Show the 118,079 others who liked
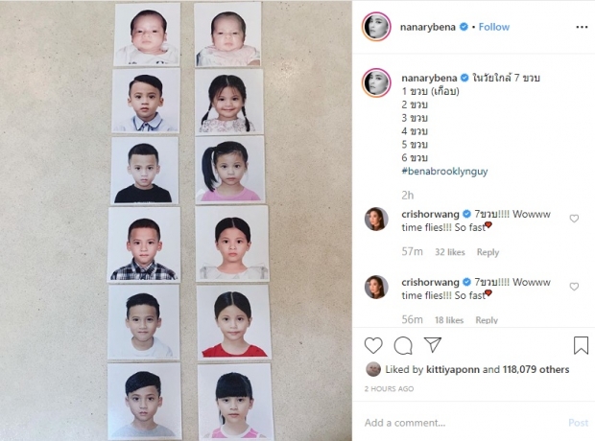595x441 pixels. pyautogui.click(x=535, y=369)
